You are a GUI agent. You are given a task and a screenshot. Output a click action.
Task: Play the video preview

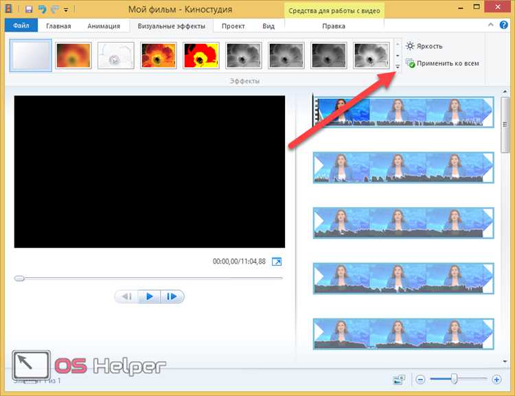coord(150,296)
